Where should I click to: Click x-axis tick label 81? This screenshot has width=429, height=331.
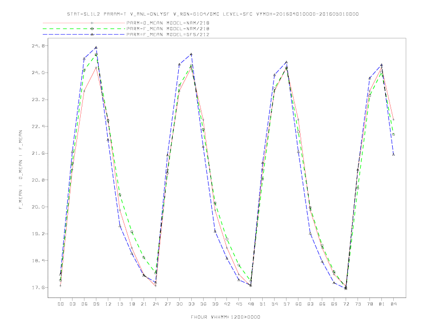(x=382, y=304)
